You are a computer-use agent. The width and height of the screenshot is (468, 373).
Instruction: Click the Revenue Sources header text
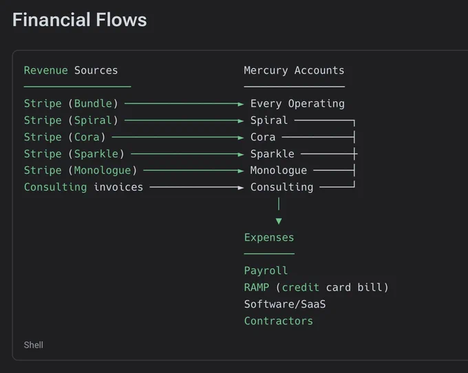coord(71,70)
